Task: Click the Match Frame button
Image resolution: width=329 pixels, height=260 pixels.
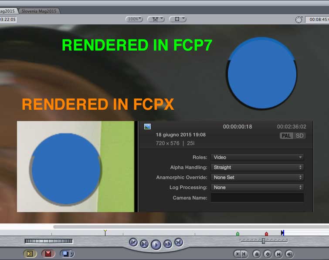Action: click(289, 254)
